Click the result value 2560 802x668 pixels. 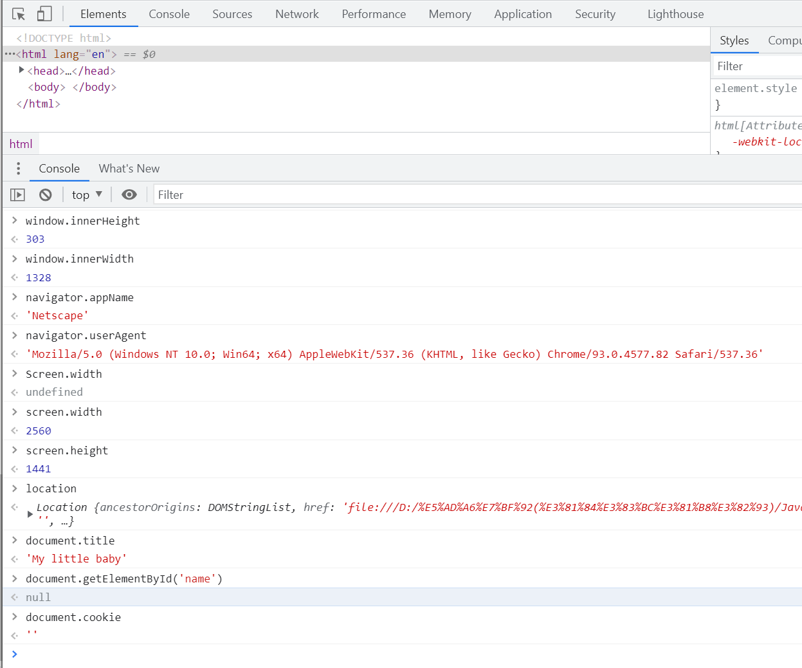(39, 431)
